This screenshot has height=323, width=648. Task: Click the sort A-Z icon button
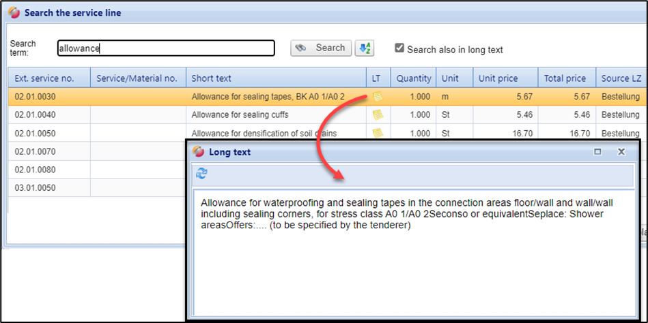(365, 48)
